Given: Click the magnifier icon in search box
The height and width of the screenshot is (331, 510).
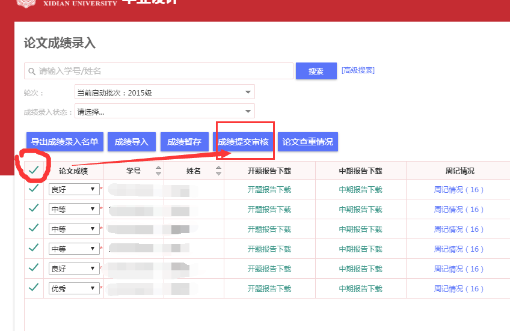Looking at the screenshot, I should [31, 71].
